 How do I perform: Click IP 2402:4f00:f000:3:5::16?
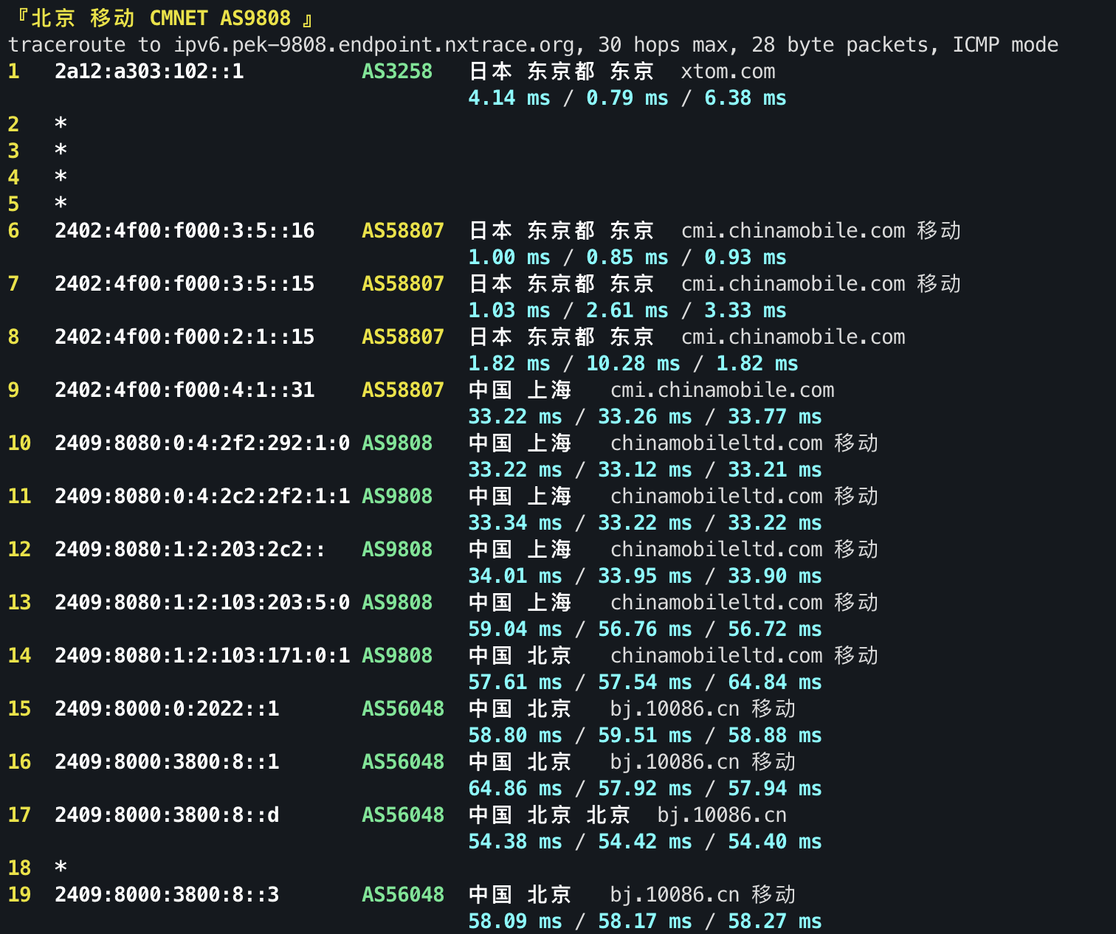[x=185, y=231]
